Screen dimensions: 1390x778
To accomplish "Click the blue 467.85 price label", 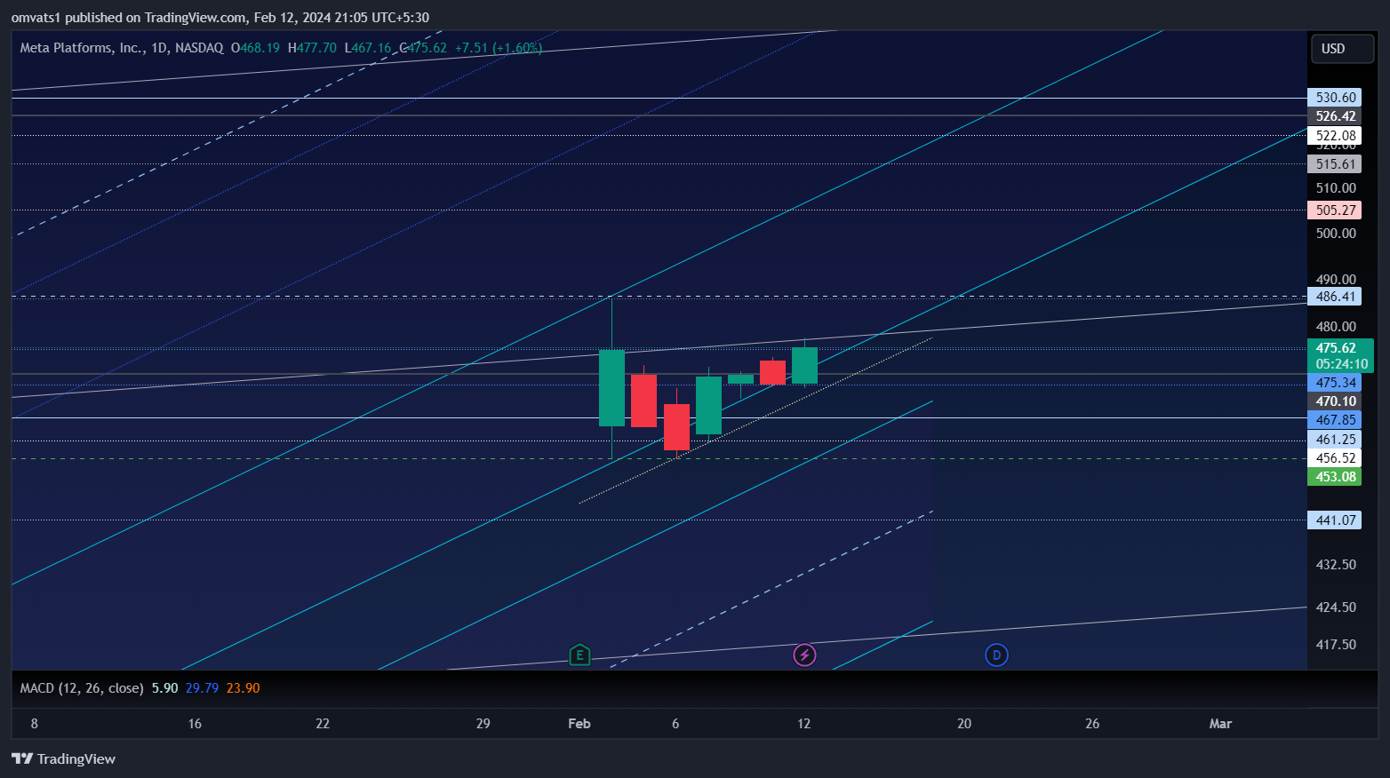I will point(1335,420).
